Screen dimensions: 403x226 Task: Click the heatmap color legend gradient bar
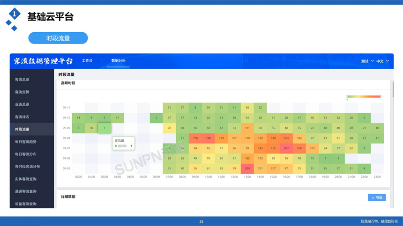(363, 96)
